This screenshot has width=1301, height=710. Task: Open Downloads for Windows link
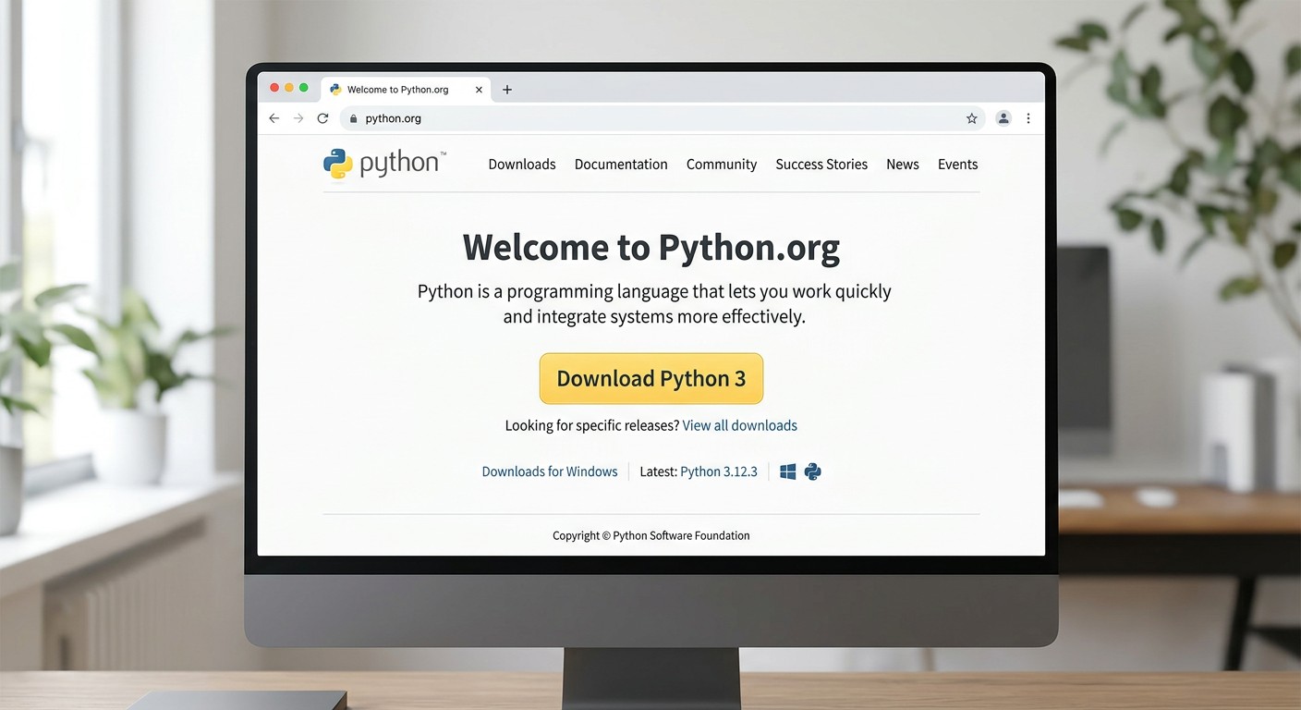(550, 471)
